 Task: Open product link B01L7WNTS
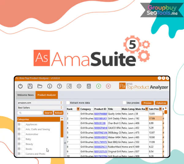(101, 142)
